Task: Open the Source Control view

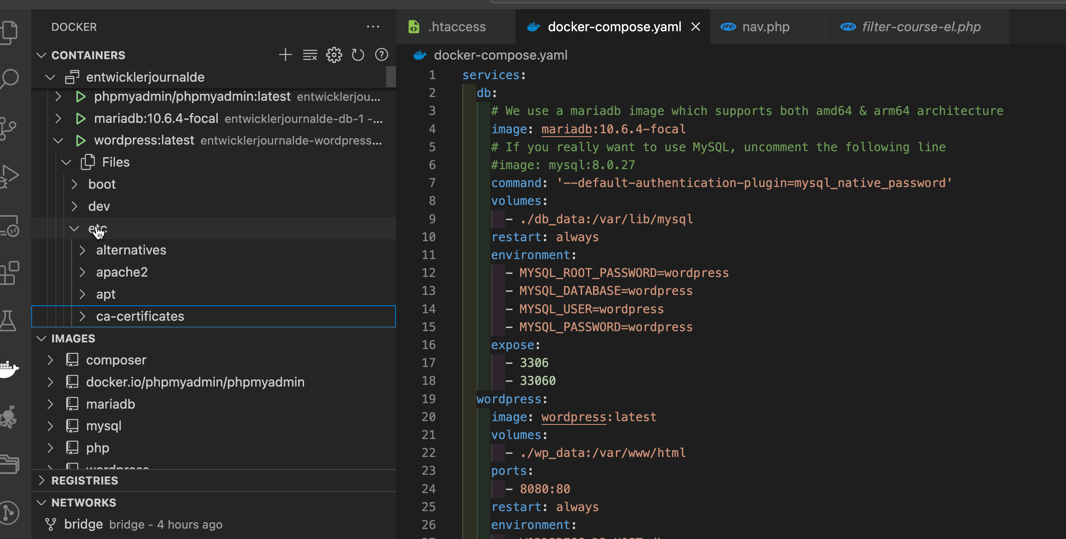Action: 8,128
